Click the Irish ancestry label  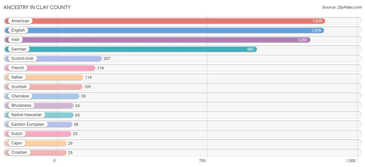[15, 40]
